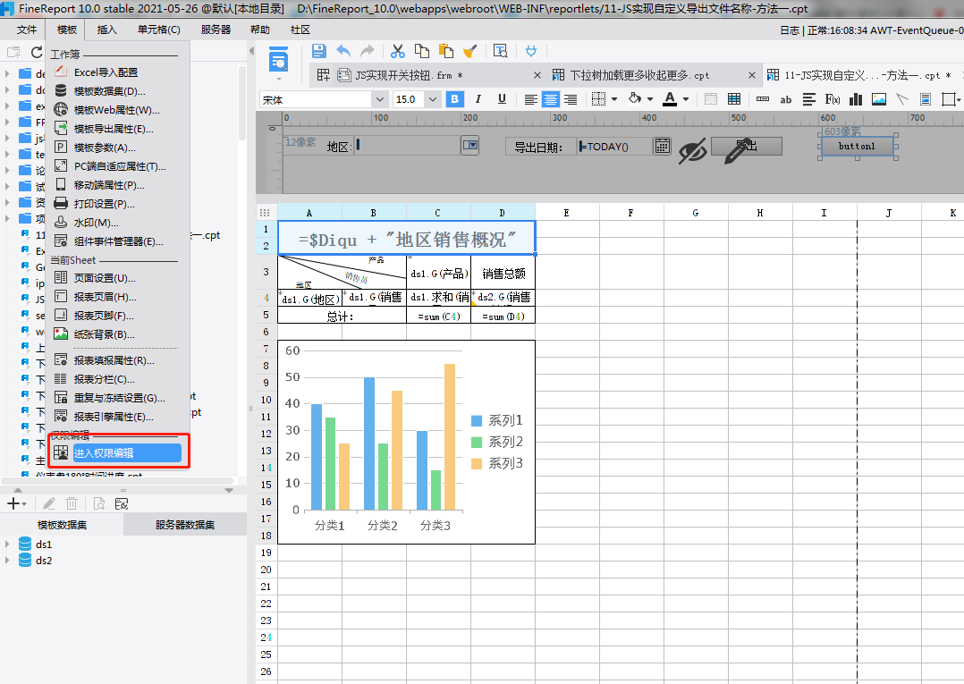Toggle bold formatting
The height and width of the screenshot is (684, 964).
(455, 99)
